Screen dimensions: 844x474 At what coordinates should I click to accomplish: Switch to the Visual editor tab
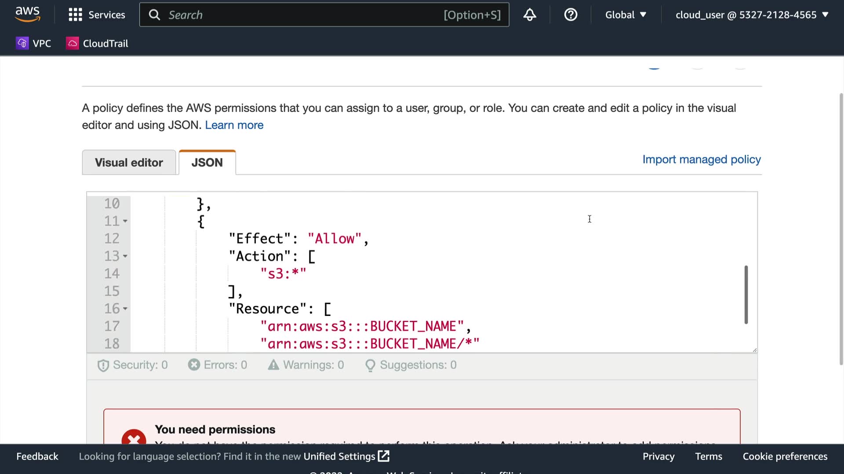pos(129,162)
